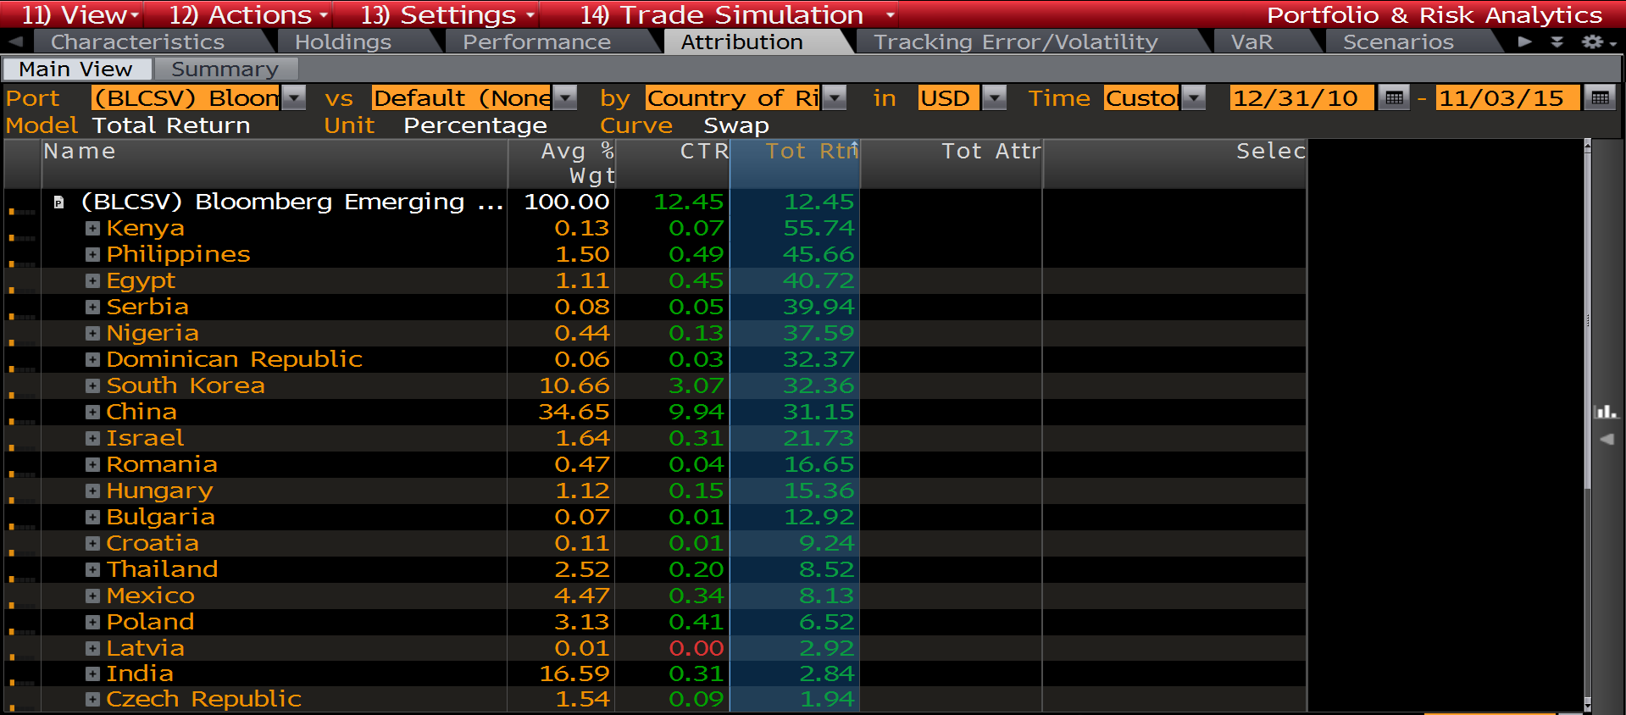Select the Summary sub-tab

point(225,69)
